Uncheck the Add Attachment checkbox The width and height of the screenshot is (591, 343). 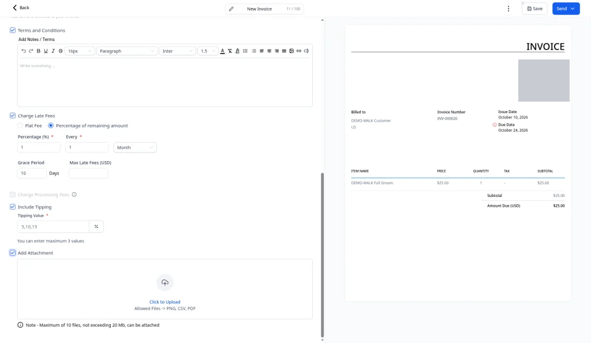click(13, 253)
